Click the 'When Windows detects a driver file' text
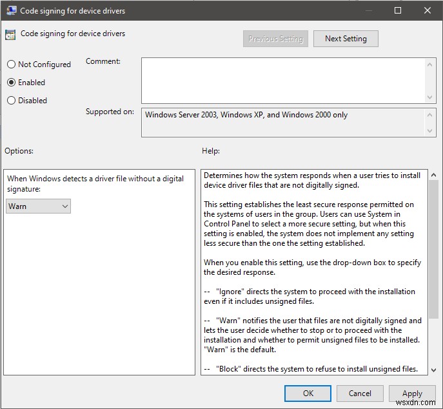Screen dimensions: 443x409 click(95, 184)
